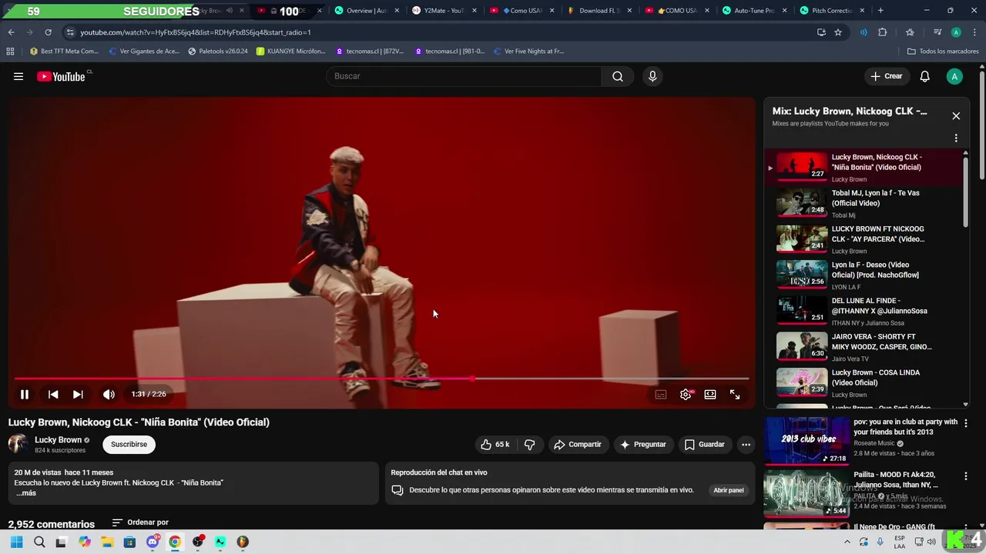Open Chrome extensions puzzle icon
The image size is (986, 554).
click(x=883, y=32)
